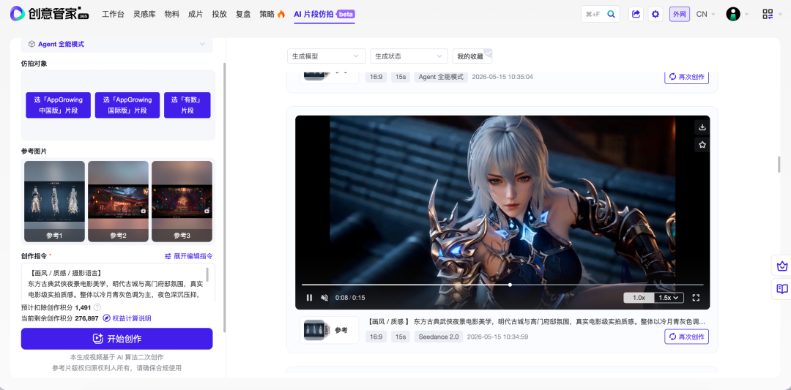Viewport: 791px width, 390px height.
Task: Select the 参考2 reference image thumbnail
Action: tap(118, 201)
